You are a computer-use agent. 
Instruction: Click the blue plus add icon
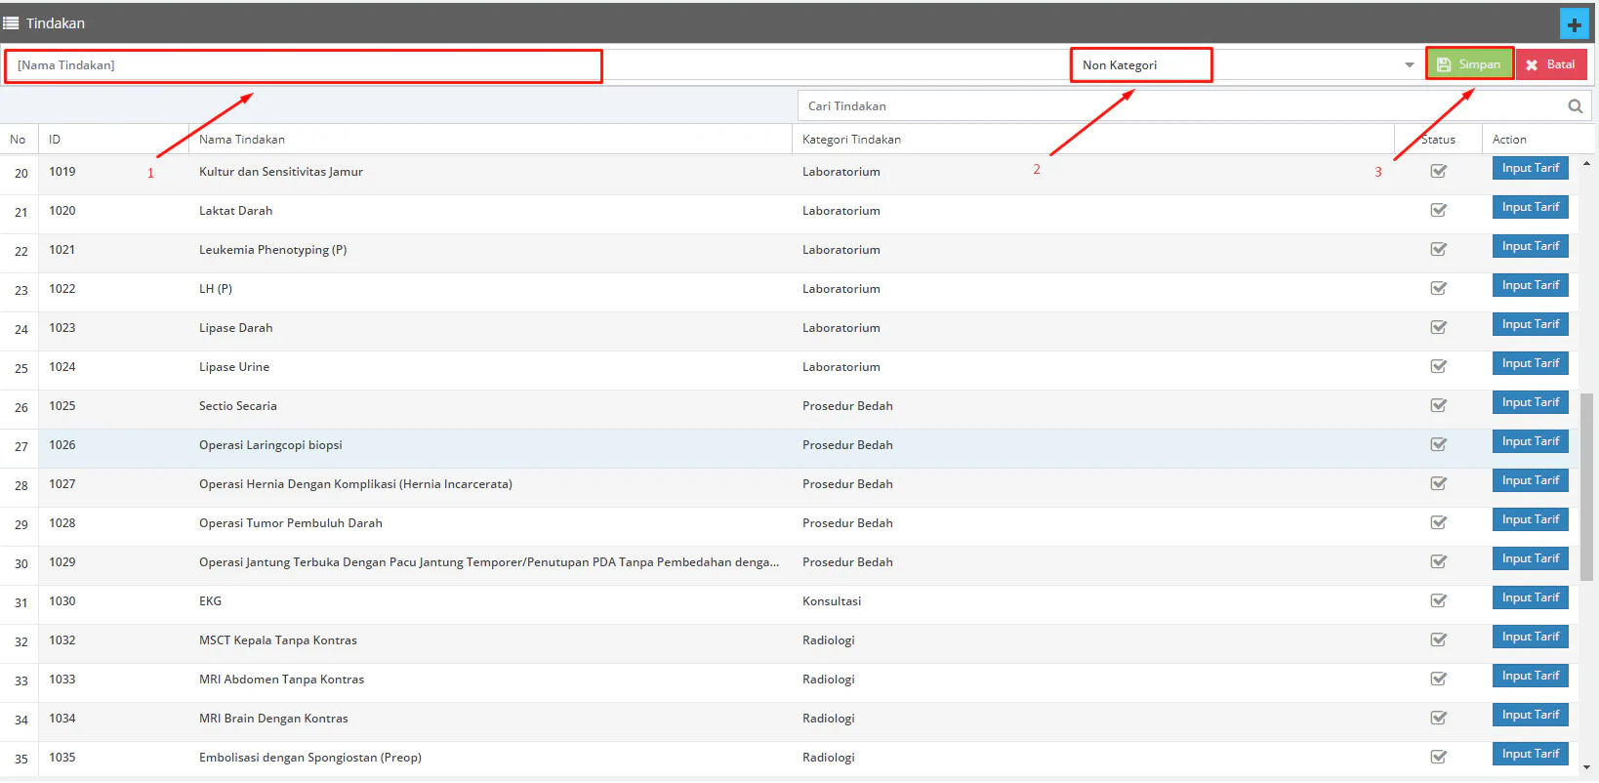[x=1574, y=24]
